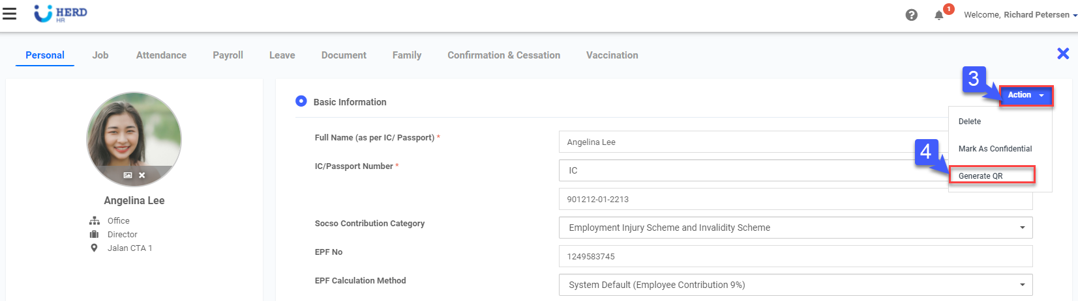1078x301 pixels.
Task: Click the Jalan CTA 1 location pin icon
Action: pos(94,248)
